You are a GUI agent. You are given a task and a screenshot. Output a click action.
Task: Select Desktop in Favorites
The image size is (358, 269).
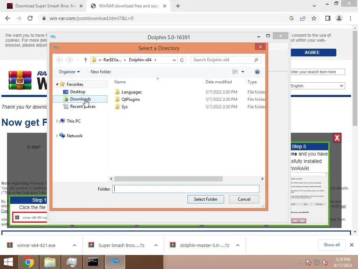click(78, 92)
